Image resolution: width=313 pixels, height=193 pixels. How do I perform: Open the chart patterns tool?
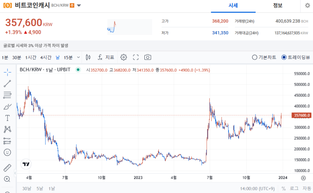[7, 129]
